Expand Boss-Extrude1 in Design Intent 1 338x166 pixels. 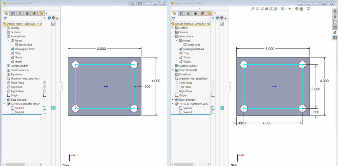[x=4, y=100]
